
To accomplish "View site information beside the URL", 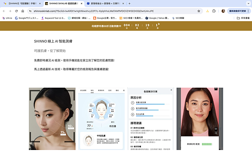I will pyautogui.click(x=30, y=11).
